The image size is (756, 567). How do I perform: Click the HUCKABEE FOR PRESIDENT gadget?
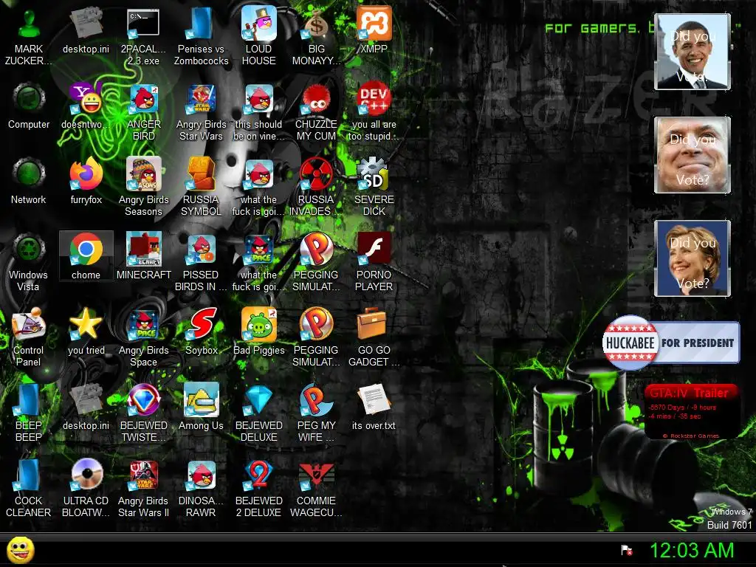coord(670,343)
